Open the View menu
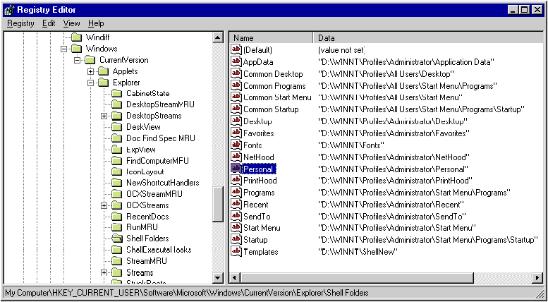 coord(71,23)
